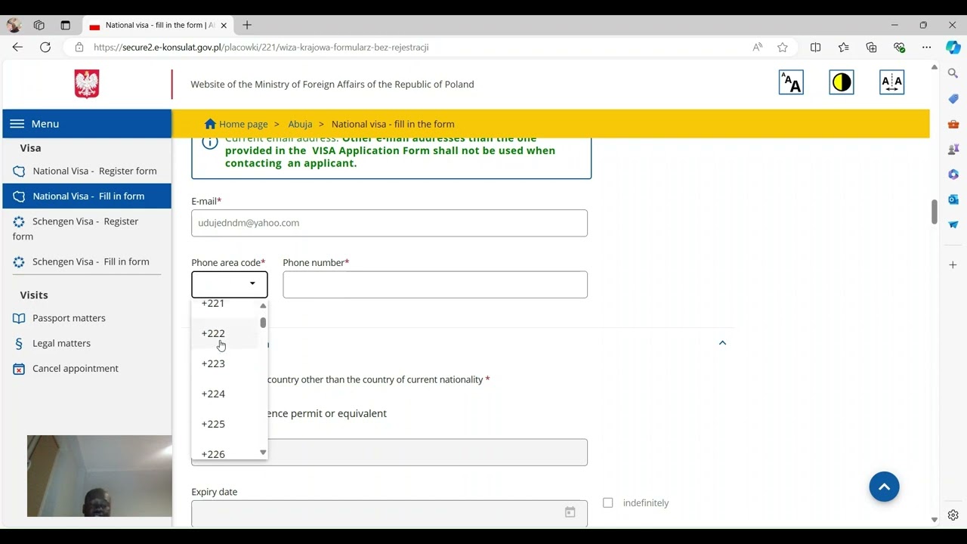The image size is (967, 544).
Task: Collapse the section with chevron arrow
Action: click(722, 343)
